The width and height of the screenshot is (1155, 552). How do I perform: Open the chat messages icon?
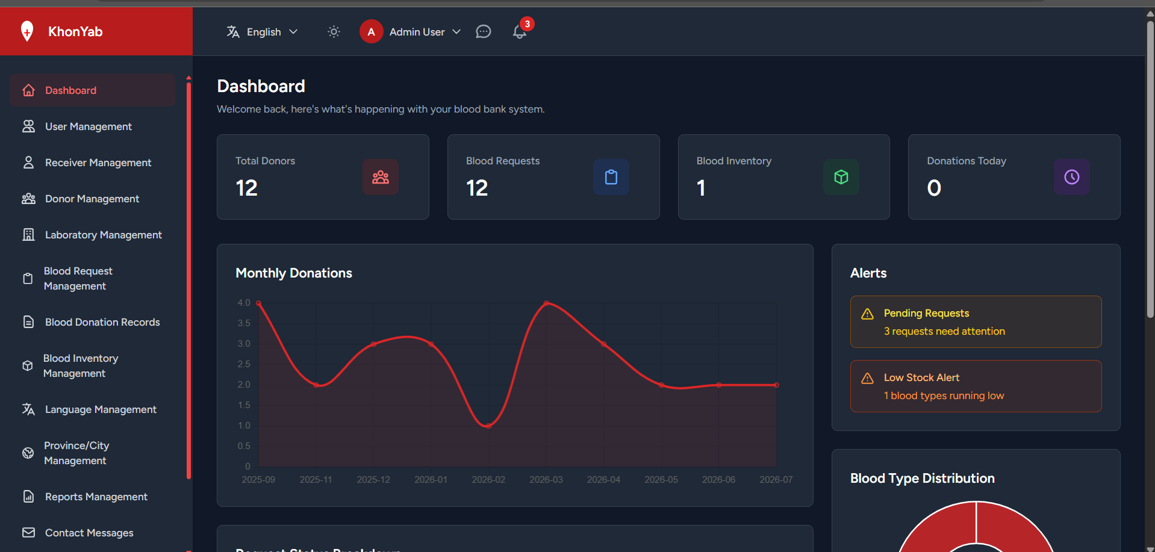pos(484,32)
